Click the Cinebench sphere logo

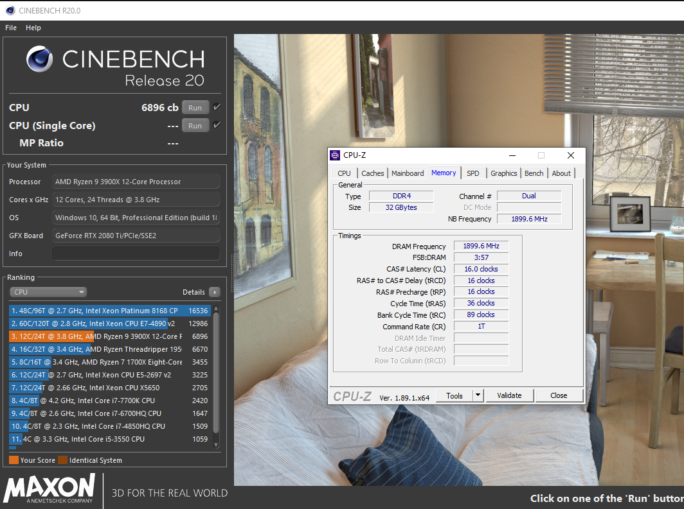(x=39, y=59)
